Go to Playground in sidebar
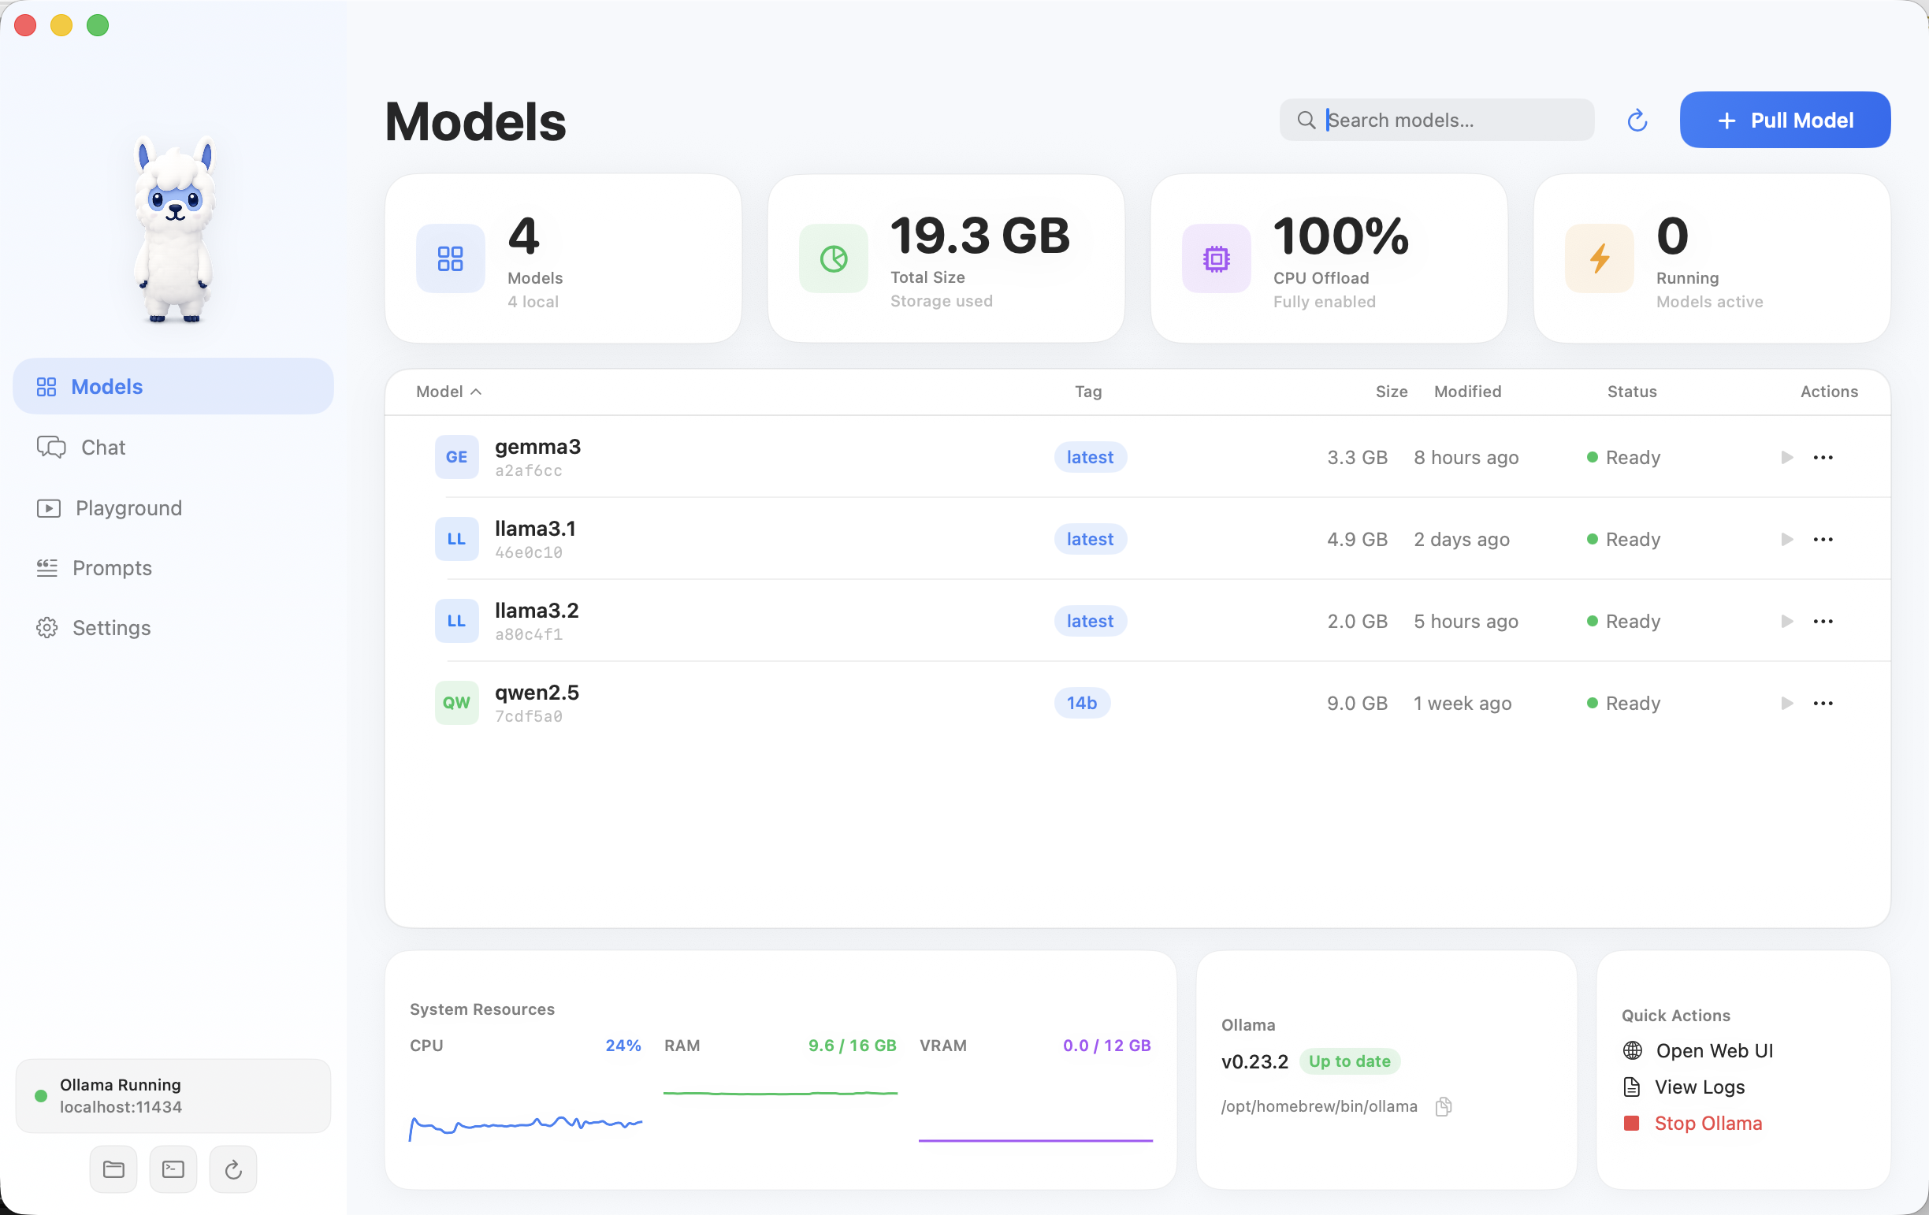This screenshot has height=1215, width=1929. click(173, 507)
